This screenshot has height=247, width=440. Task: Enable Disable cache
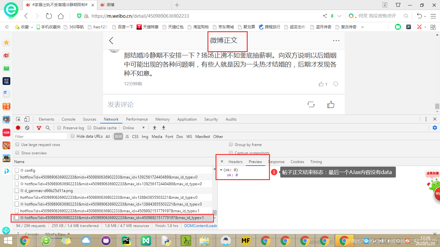click(90, 128)
